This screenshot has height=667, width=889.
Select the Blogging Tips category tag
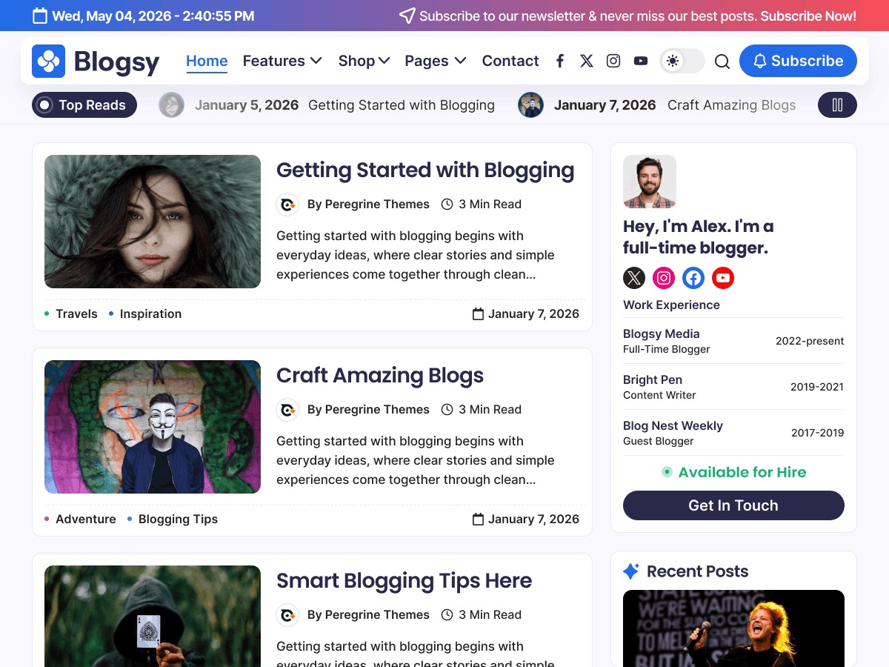tap(178, 519)
